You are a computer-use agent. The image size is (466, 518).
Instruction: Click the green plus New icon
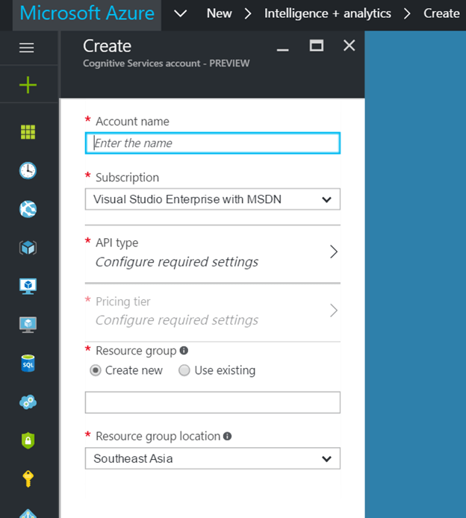(28, 85)
